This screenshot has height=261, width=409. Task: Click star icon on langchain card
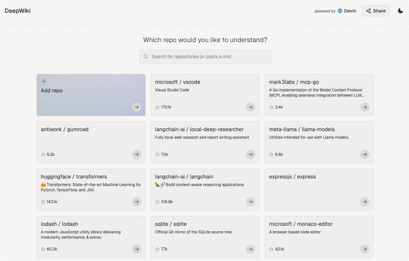[157, 202]
